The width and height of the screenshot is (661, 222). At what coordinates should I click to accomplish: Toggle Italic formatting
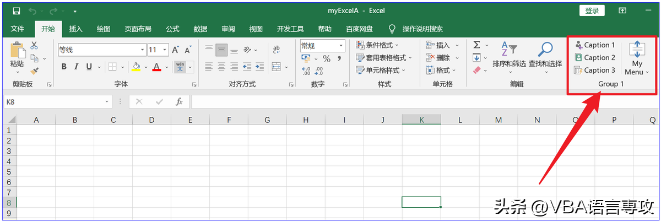click(x=77, y=67)
